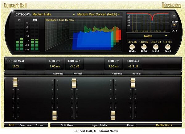185x134 pixels.
Task: Click the Compare button
Action: pos(26,125)
